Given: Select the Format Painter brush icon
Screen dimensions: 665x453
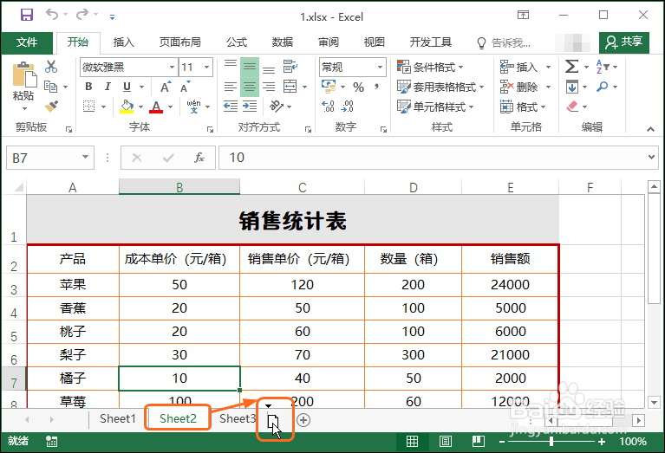Looking at the screenshot, I should click(x=51, y=106).
